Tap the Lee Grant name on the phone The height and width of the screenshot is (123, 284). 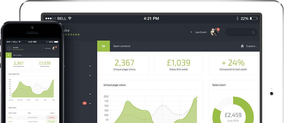click(x=48, y=49)
